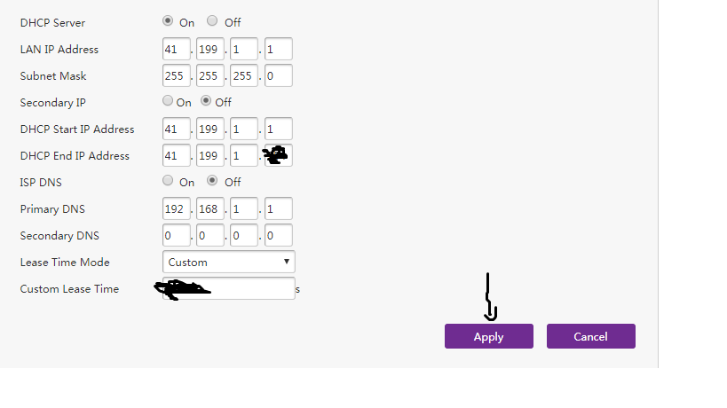Click the Apply button

point(488,336)
